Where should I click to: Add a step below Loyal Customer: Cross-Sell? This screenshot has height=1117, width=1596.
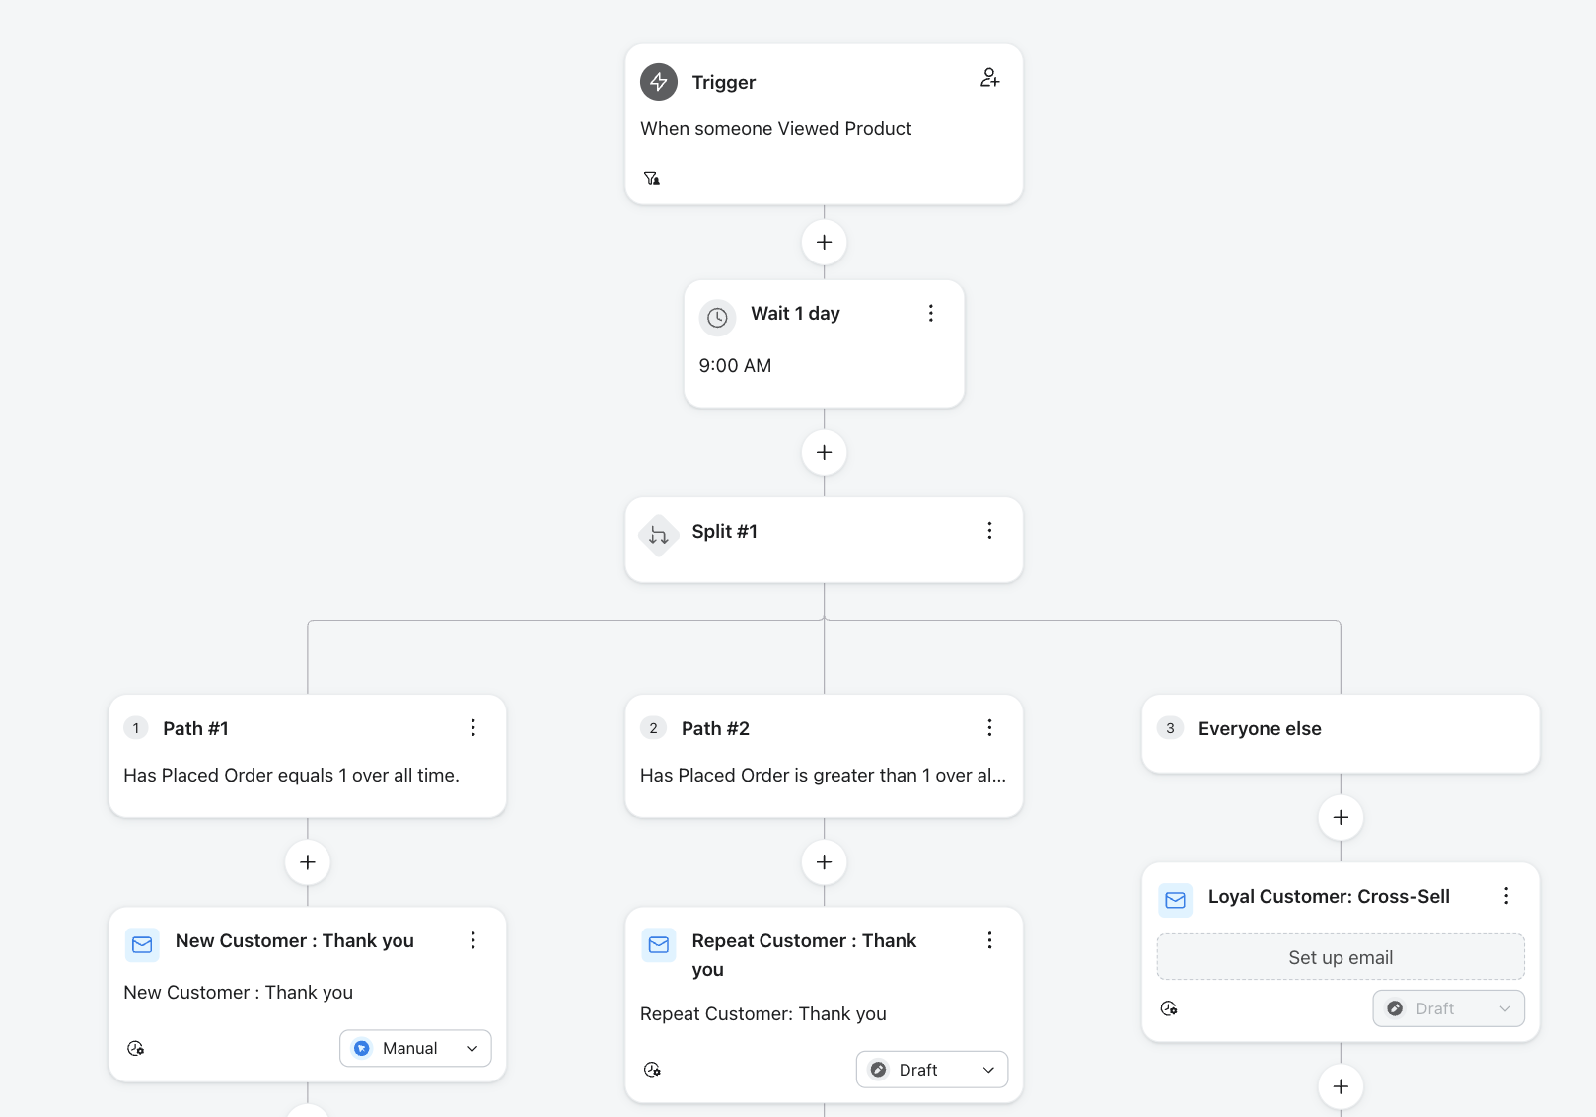coord(1341,1086)
